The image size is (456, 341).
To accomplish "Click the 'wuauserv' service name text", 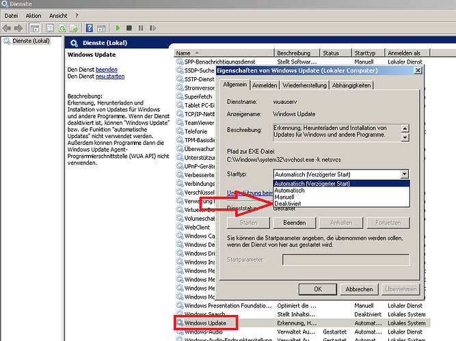I will tap(284, 102).
